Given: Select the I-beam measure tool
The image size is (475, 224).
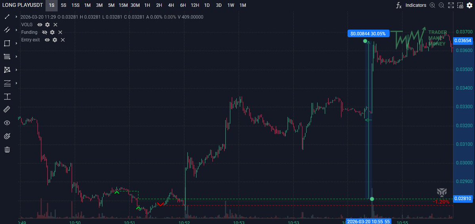Looking at the screenshot, I should (7, 96).
